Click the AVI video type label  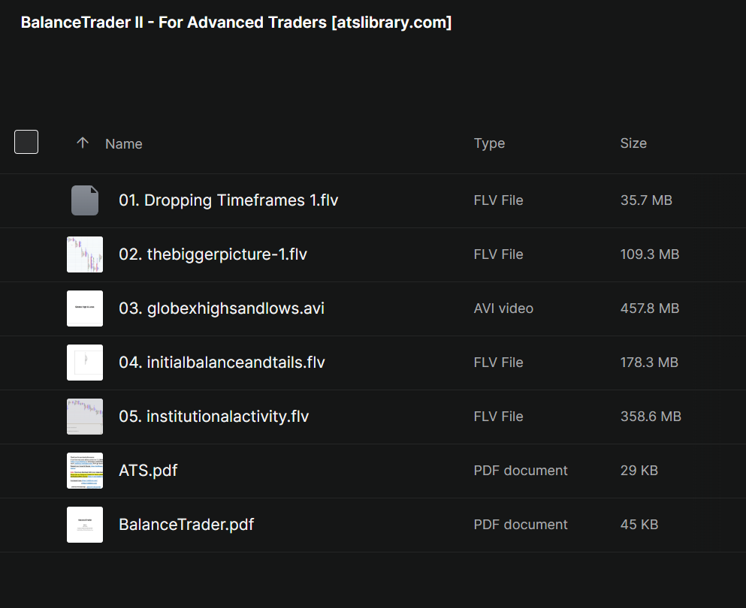(503, 309)
